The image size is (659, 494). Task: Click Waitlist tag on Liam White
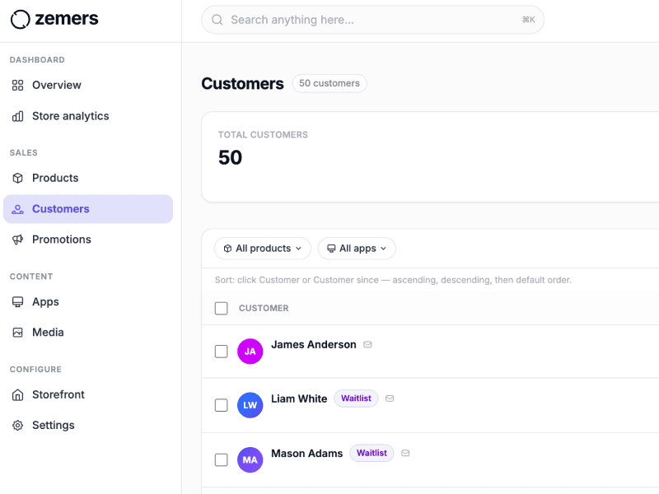(x=356, y=398)
